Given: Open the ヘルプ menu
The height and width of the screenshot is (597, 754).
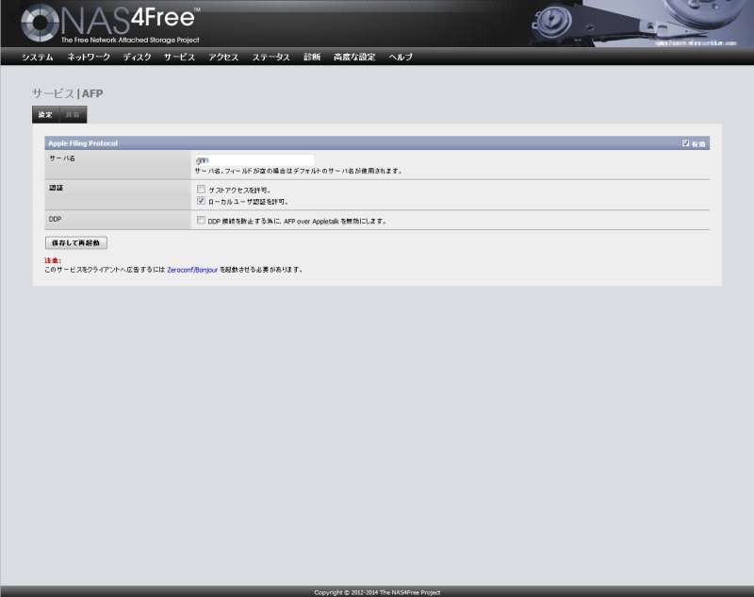Looking at the screenshot, I should tap(401, 57).
